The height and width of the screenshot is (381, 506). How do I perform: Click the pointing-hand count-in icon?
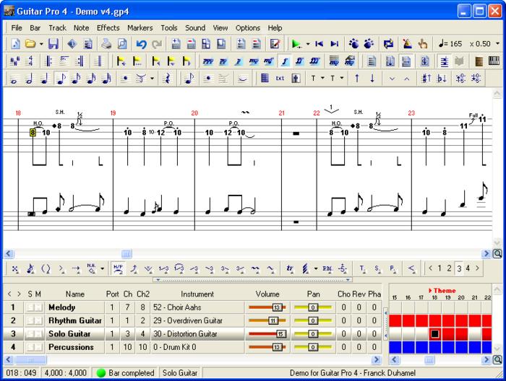(423, 44)
